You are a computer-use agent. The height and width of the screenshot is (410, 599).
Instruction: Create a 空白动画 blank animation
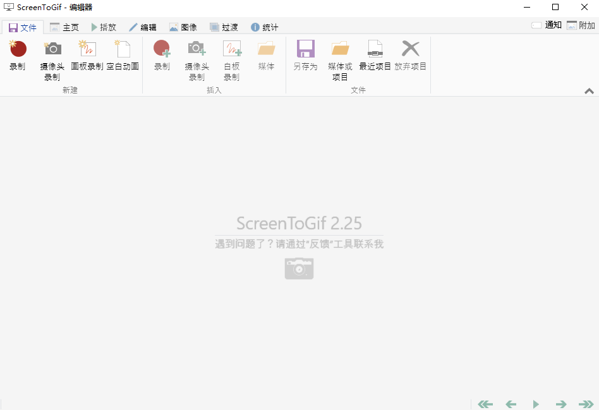(x=123, y=56)
